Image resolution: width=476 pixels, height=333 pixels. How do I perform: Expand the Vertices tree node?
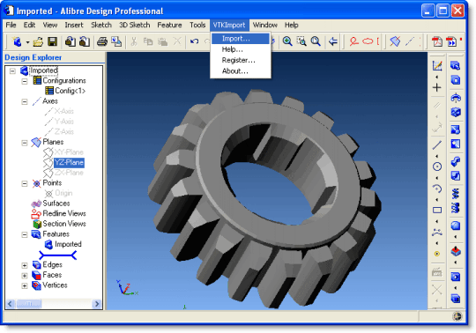point(25,285)
